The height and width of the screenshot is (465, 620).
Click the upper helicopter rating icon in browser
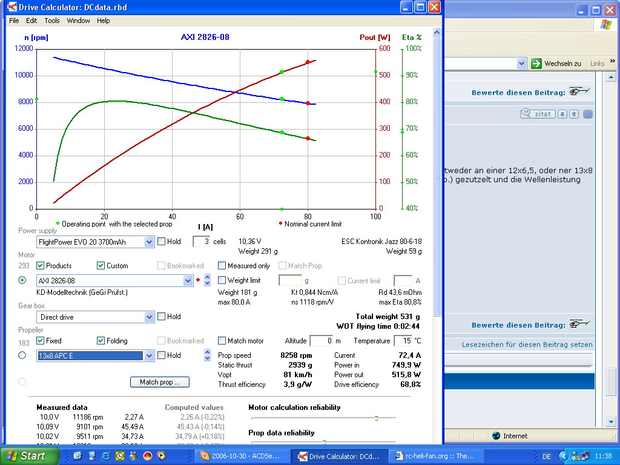579,91
